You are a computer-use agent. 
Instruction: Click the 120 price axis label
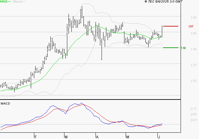pyautogui.click(x=194, y=65)
